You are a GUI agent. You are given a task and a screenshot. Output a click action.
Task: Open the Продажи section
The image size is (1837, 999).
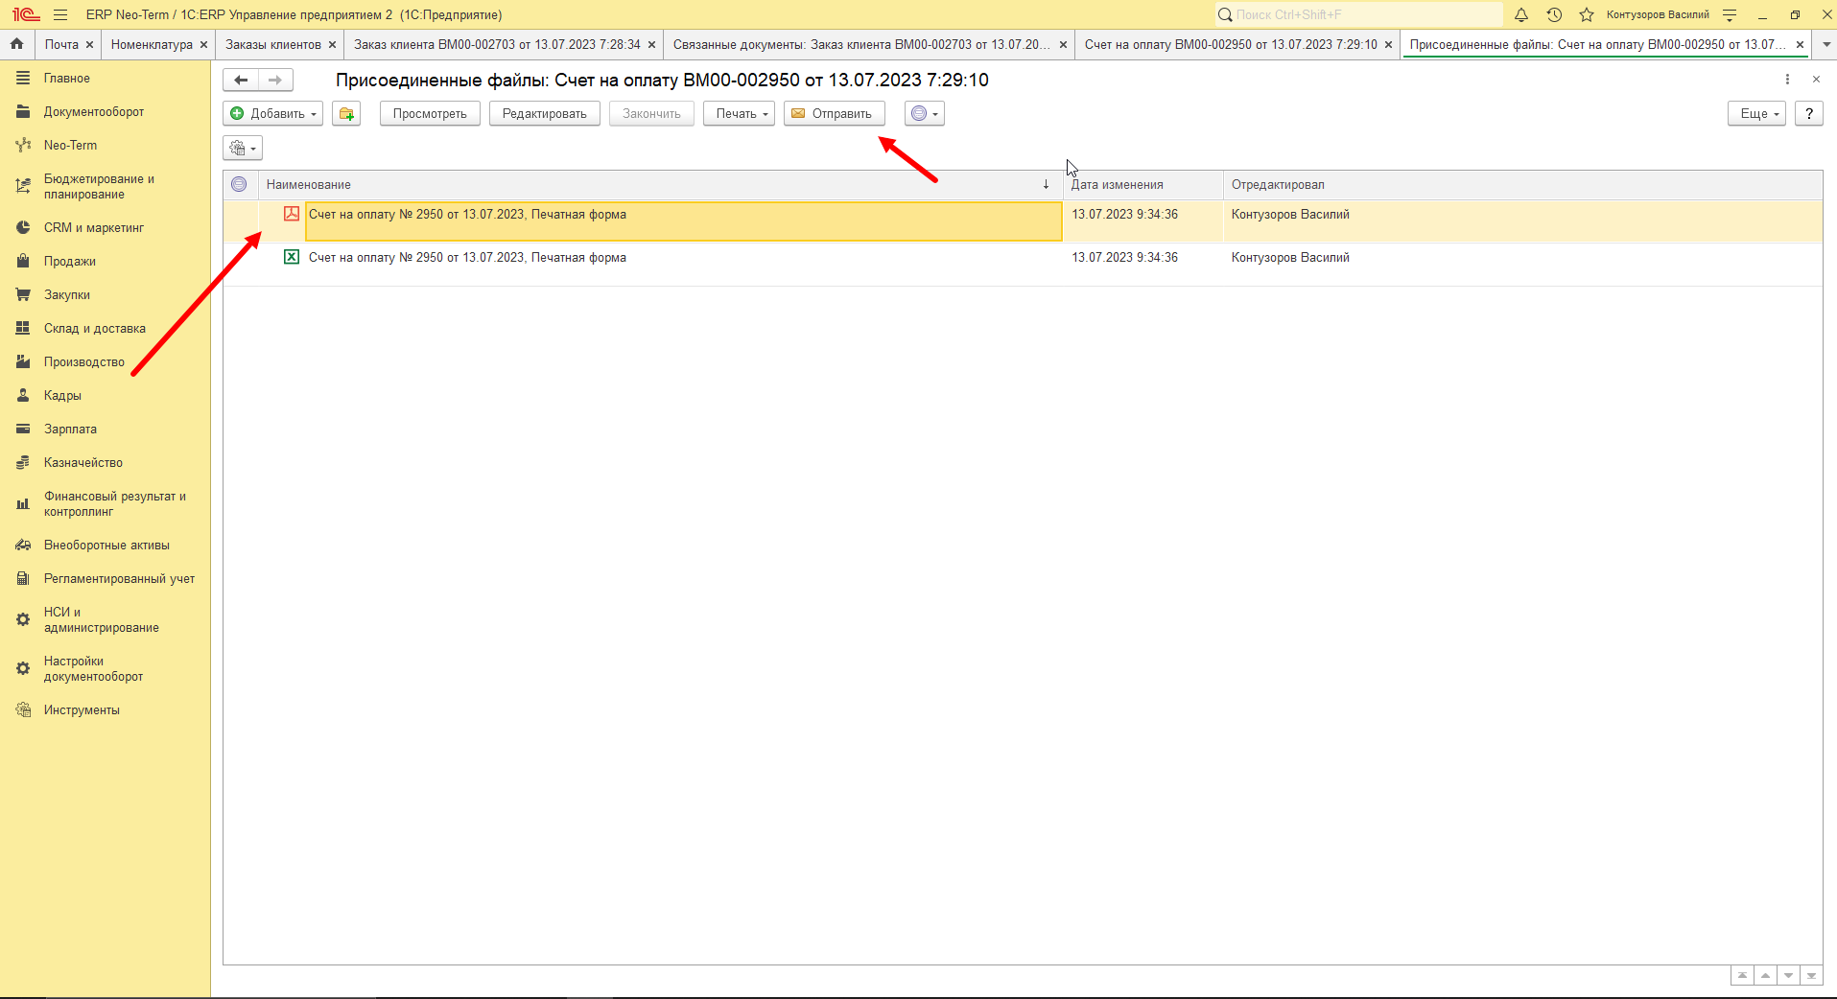pyautogui.click(x=70, y=261)
